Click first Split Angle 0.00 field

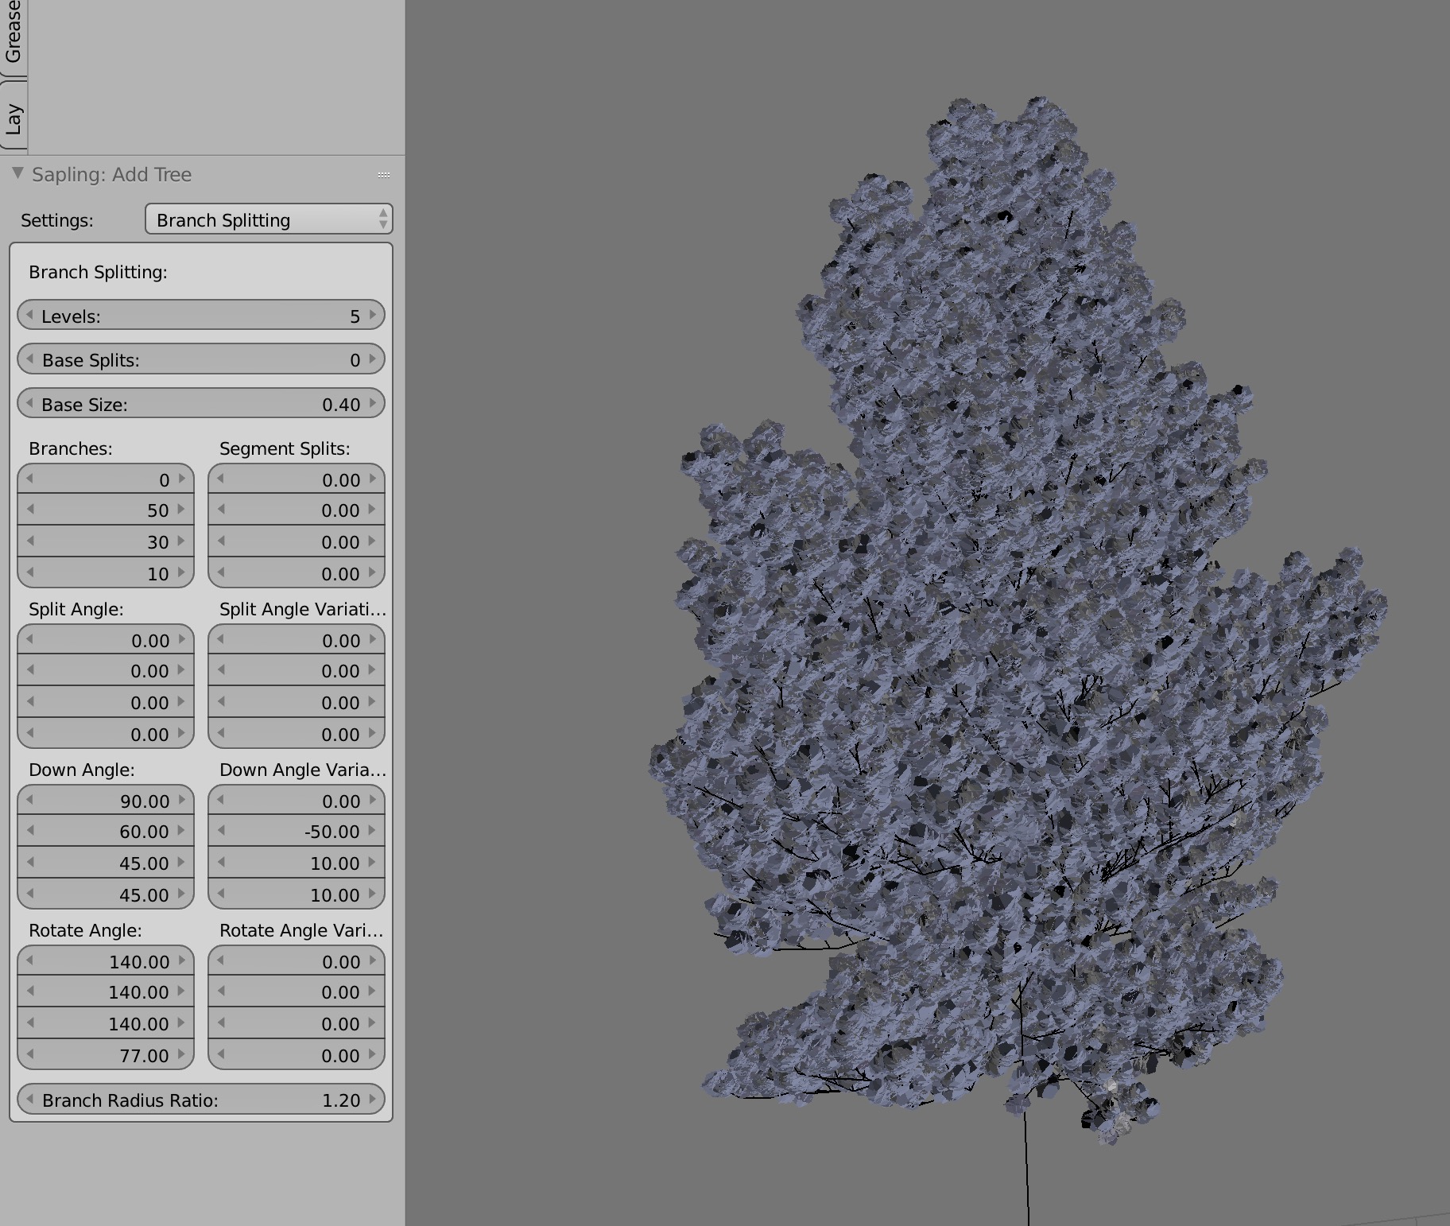(x=106, y=640)
